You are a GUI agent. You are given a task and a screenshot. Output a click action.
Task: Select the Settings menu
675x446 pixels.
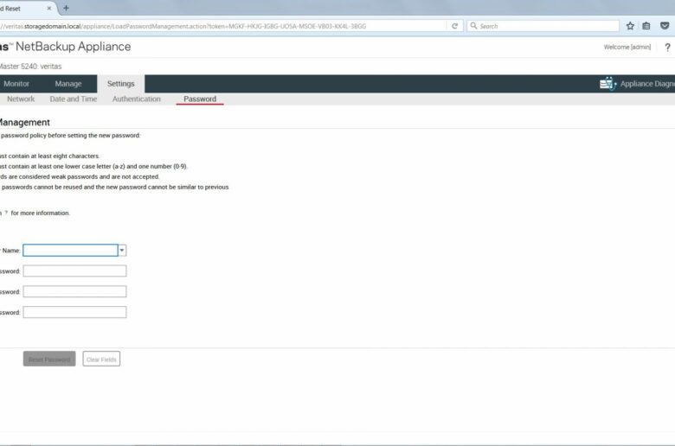(120, 84)
